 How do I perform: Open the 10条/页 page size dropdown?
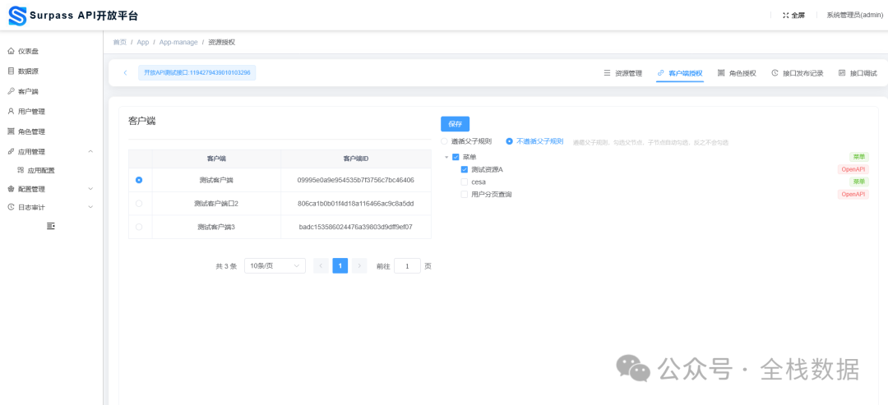click(x=275, y=266)
